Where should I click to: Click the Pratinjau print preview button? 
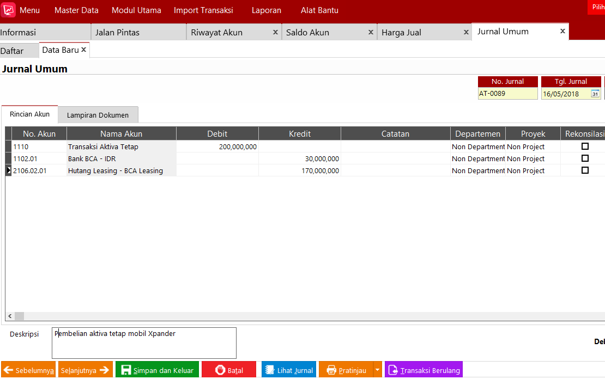(x=346, y=370)
